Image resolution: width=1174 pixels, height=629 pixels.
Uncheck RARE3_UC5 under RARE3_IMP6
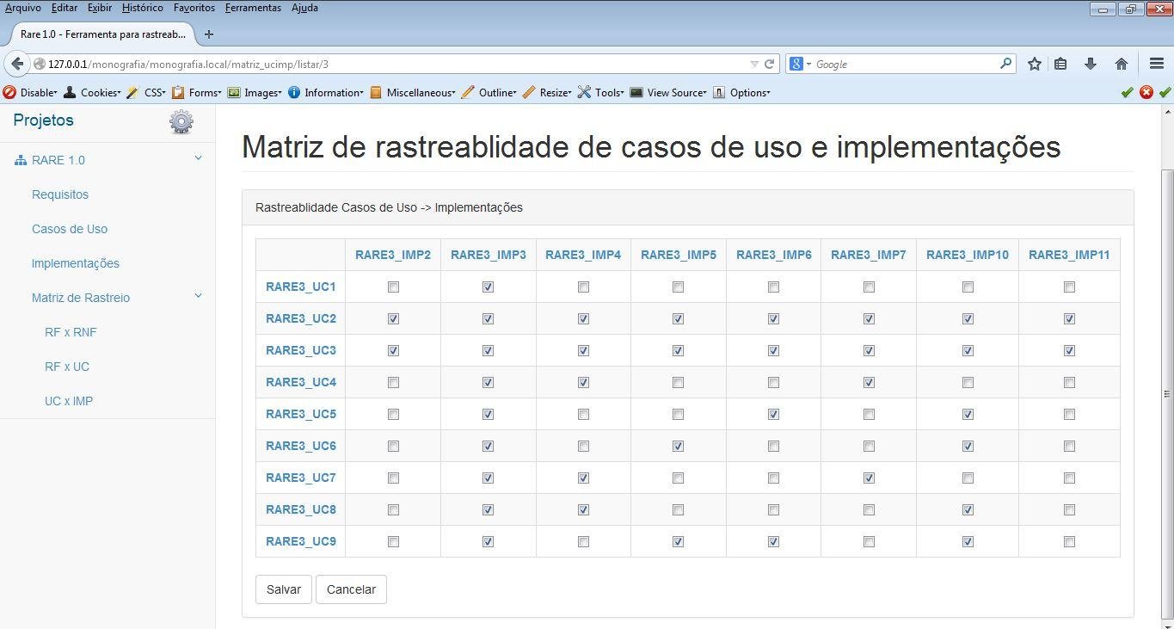point(773,414)
